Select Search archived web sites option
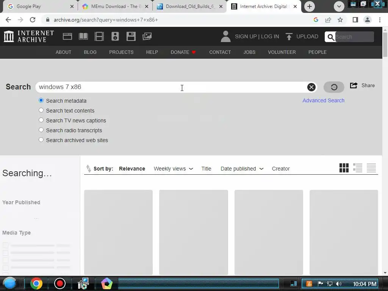This screenshot has height=291, width=388. tap(41, 140)
